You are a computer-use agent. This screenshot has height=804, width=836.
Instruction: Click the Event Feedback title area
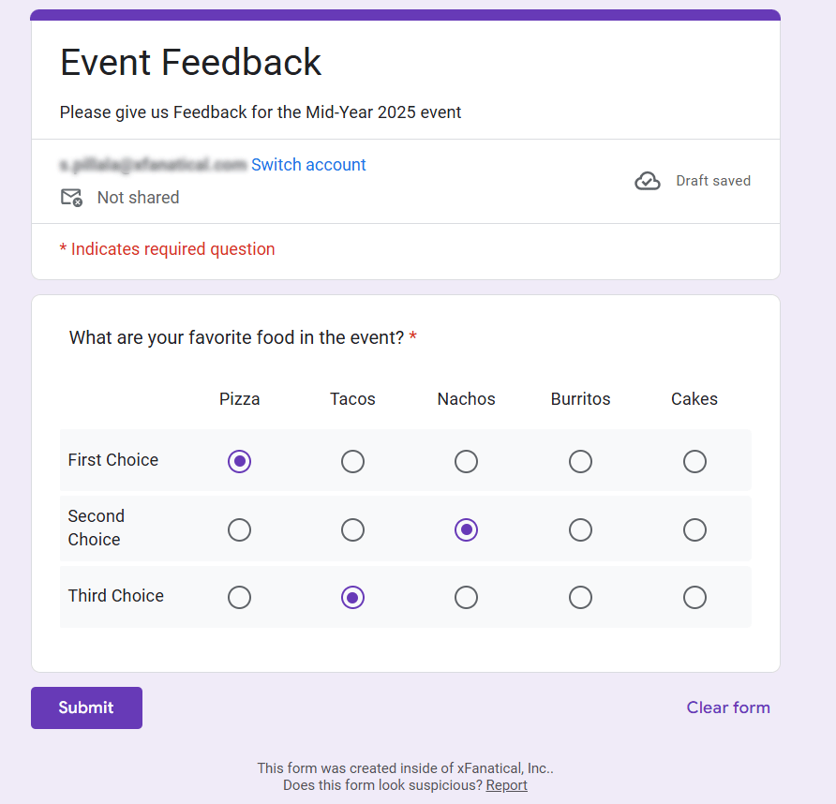click(x=190, y=62)
